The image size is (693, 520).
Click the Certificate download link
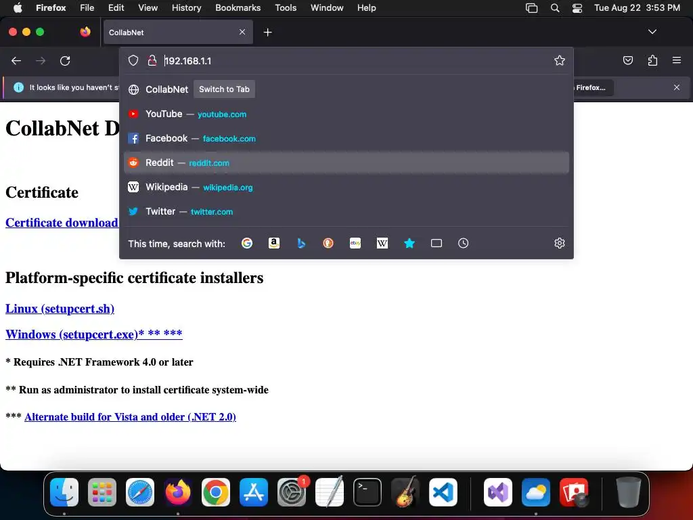(62, 222)
